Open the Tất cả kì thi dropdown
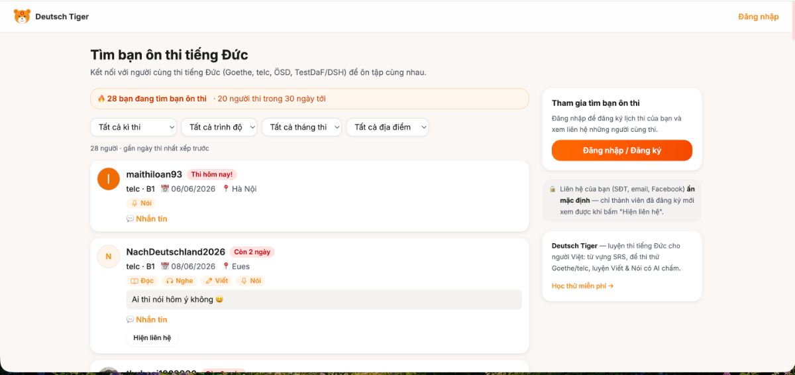 [x=134, y=127]
